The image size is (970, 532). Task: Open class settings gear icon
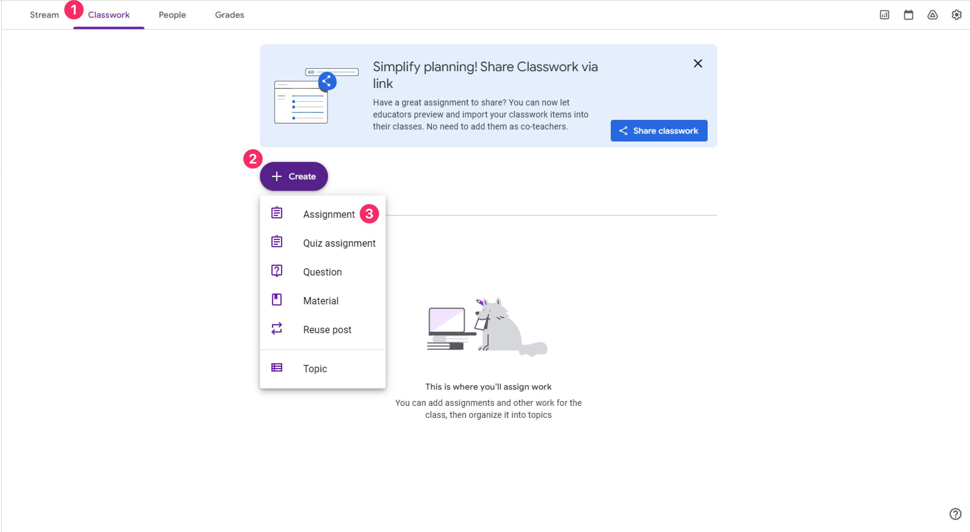tap(956, 15)
